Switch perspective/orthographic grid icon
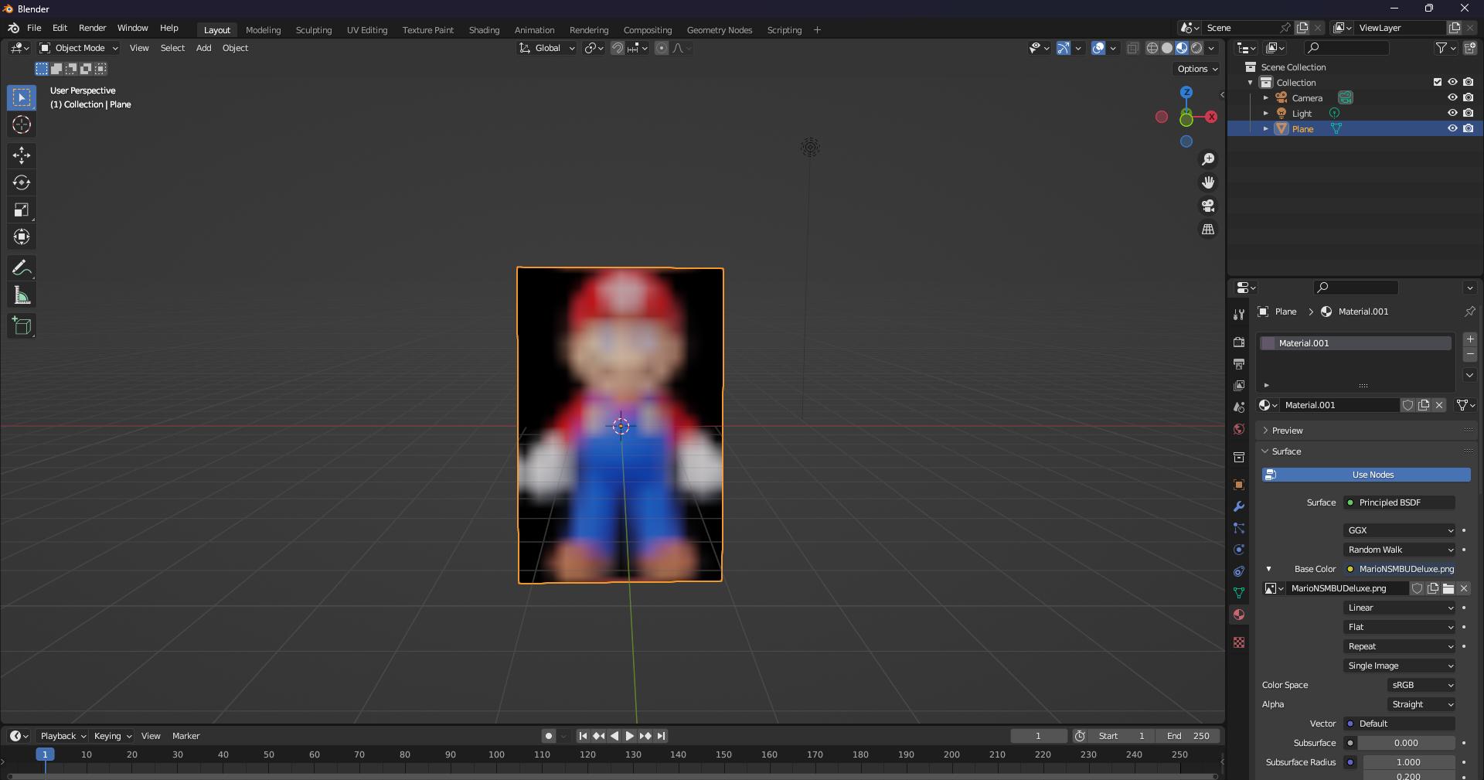The image size is (1484, 780). [1208, 230]
